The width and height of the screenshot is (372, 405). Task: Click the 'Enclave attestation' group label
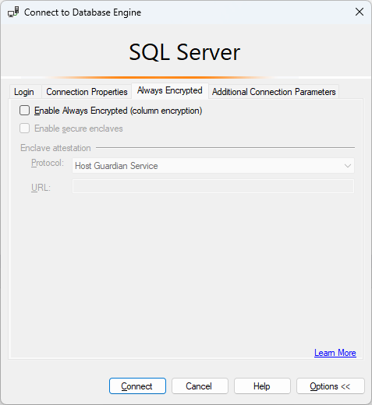click(55, 148)
